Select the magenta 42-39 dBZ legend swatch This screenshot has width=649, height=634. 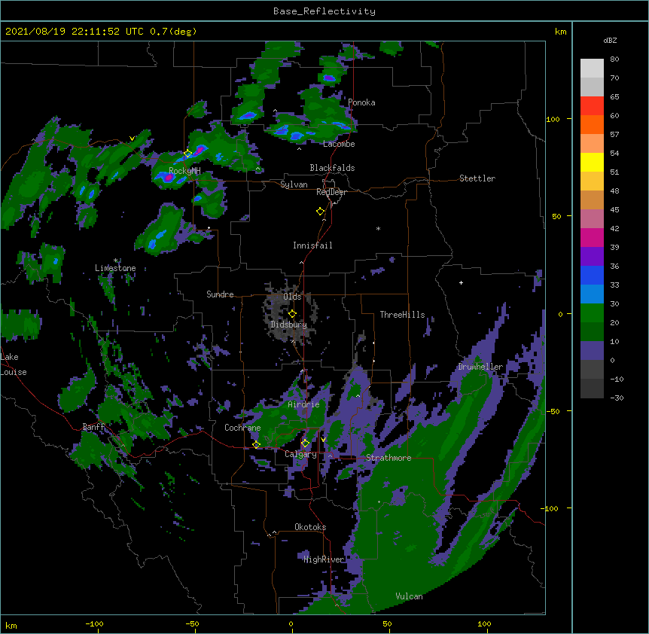coord(592,237)
